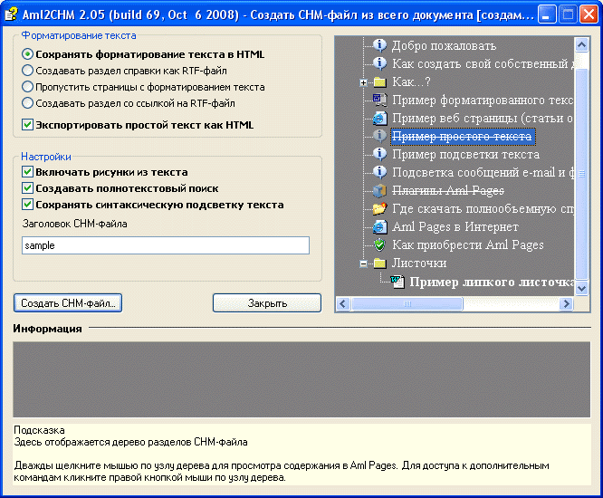Click shield icon beside Как приобрести Aml Pages
The image size is (603, 498).
[379, 245]
